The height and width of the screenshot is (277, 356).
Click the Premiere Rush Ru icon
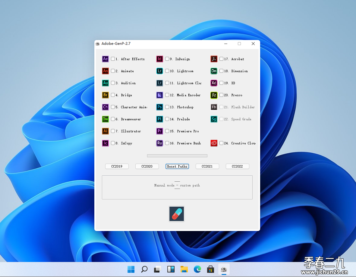tap(159, 143)
